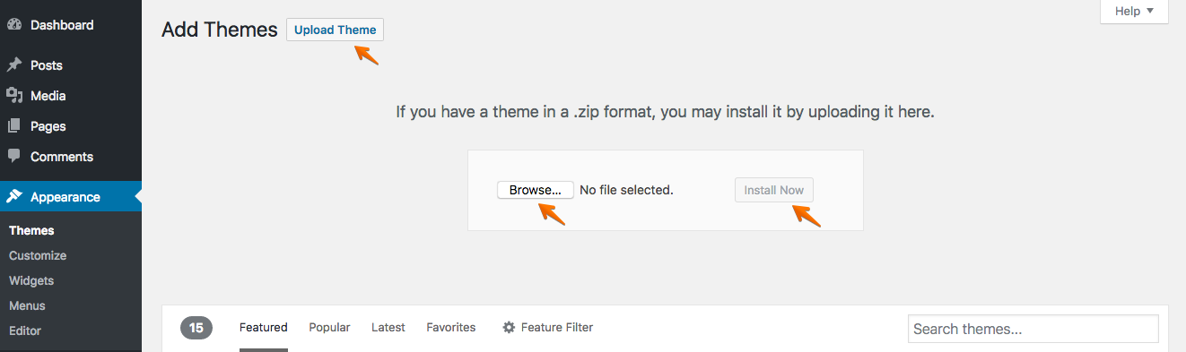
Task: Expand the Help dropdown
Action: 1133,12
